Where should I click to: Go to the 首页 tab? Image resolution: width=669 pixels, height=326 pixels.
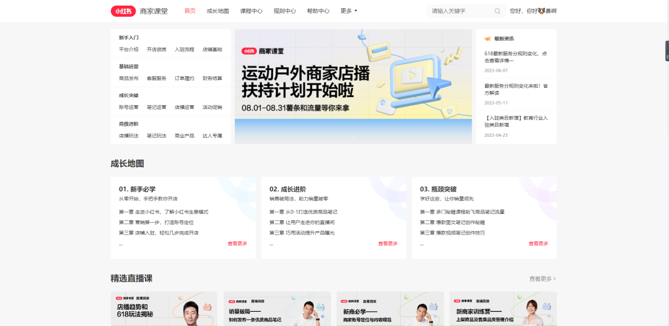pyautogui.click(x=190, y=11)
